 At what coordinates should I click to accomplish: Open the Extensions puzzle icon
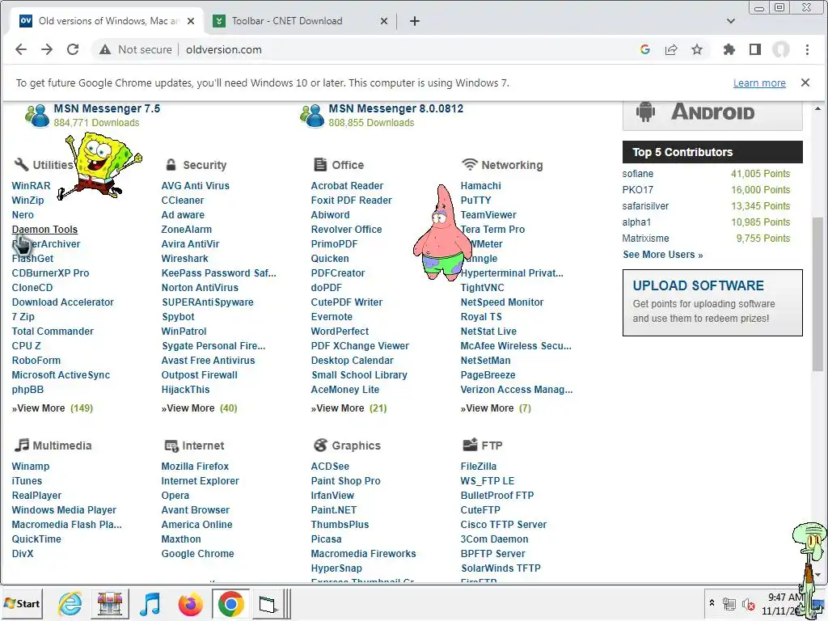click(x=729, y=49)
